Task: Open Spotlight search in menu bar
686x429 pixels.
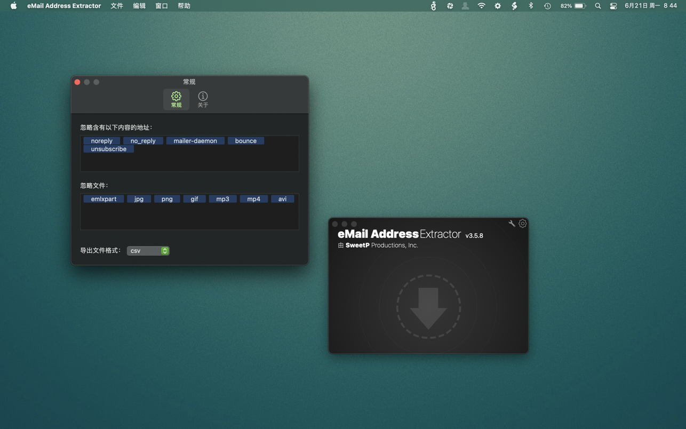Action: (598, 6)
